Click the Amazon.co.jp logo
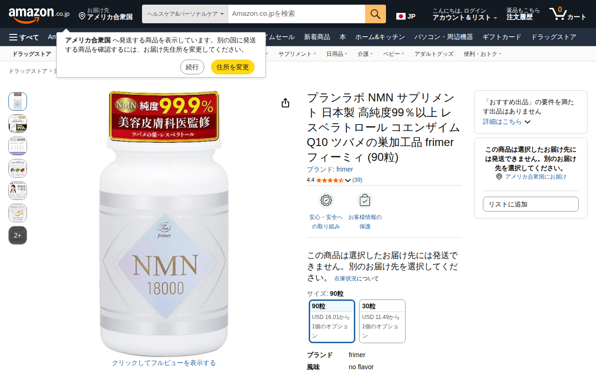This screenshot has width=596, height=372. 39,14
